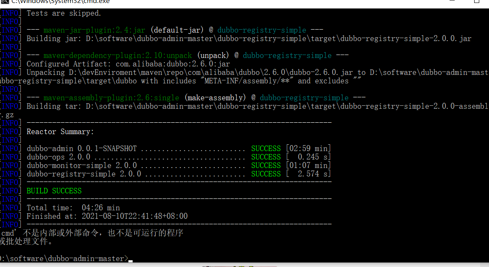Click the '[02:59 min]' duration
Image resolution: width=489 pixels, height=267 pixels.
click(x=308, y=149)
